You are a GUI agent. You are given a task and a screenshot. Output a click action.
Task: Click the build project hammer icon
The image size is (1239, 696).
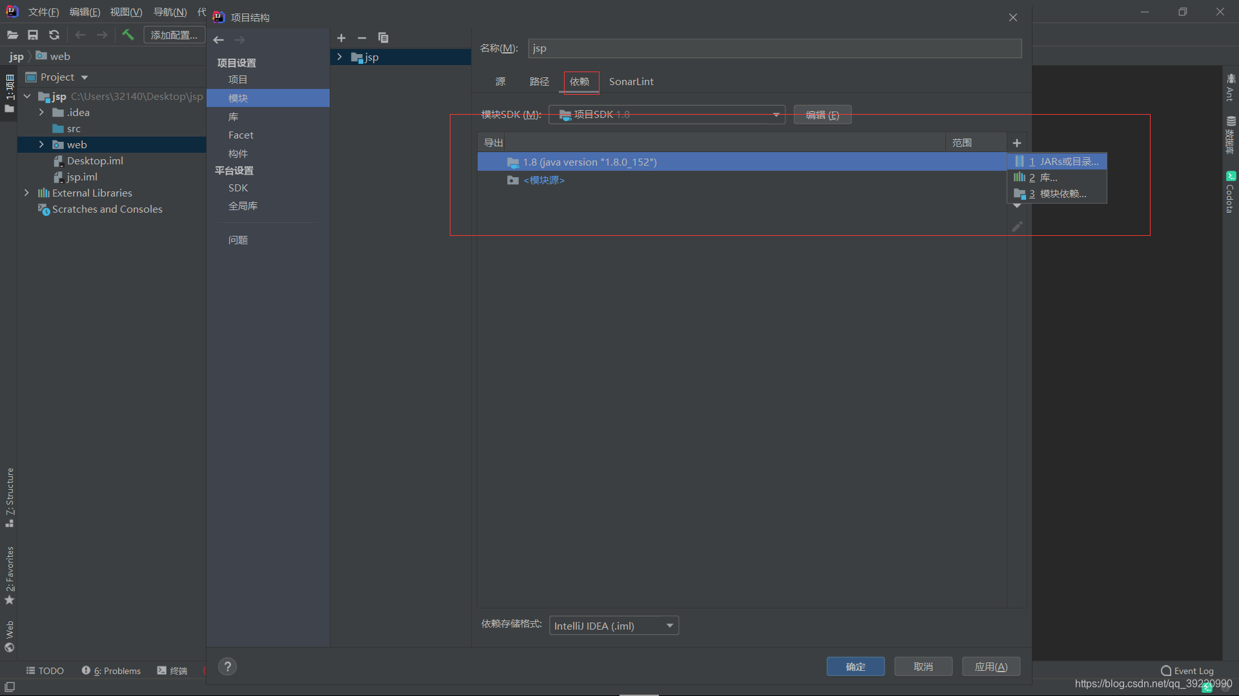tap(128, 35)
